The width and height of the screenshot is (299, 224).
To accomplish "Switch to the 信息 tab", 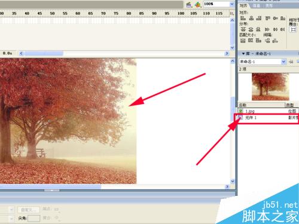I will click(x=257, y=5).
